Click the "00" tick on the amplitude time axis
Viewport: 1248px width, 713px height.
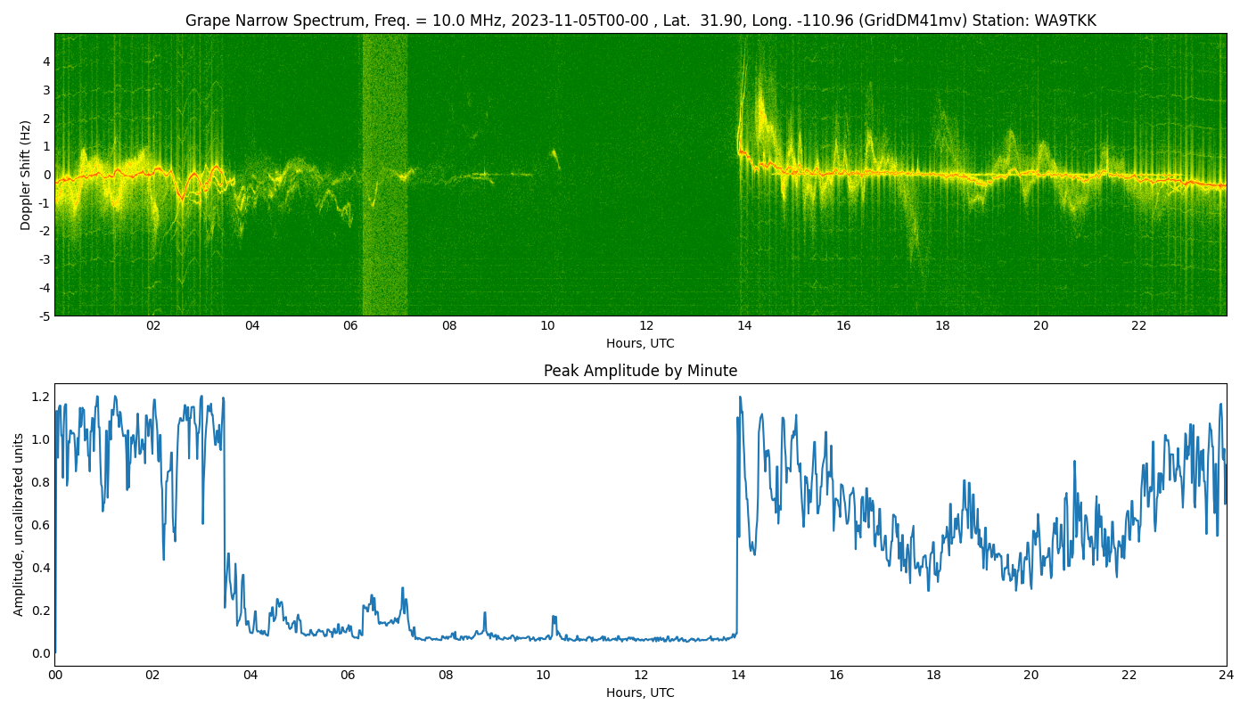[55, 676]
